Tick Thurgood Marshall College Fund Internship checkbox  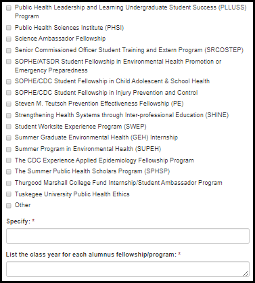[9, 183]
